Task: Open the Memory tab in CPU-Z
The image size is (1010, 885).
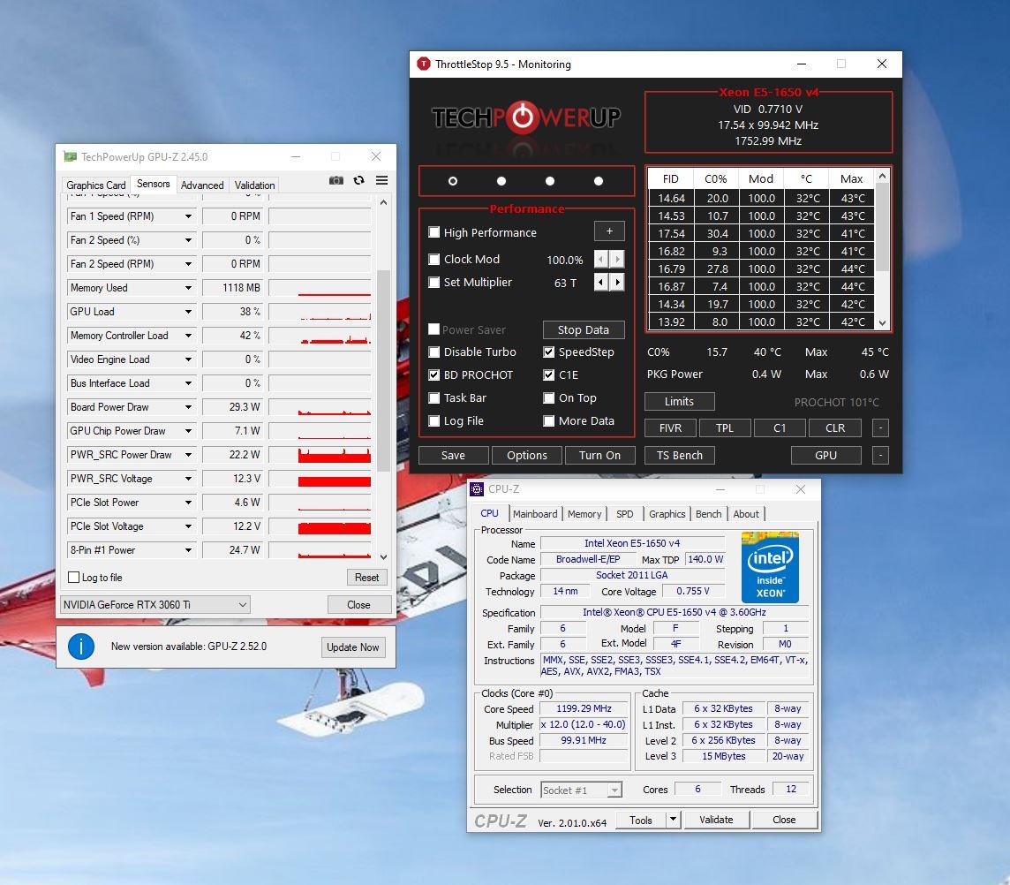Action: (584, 514)
